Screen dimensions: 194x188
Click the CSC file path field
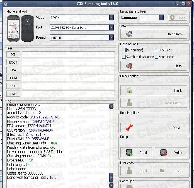68,86
